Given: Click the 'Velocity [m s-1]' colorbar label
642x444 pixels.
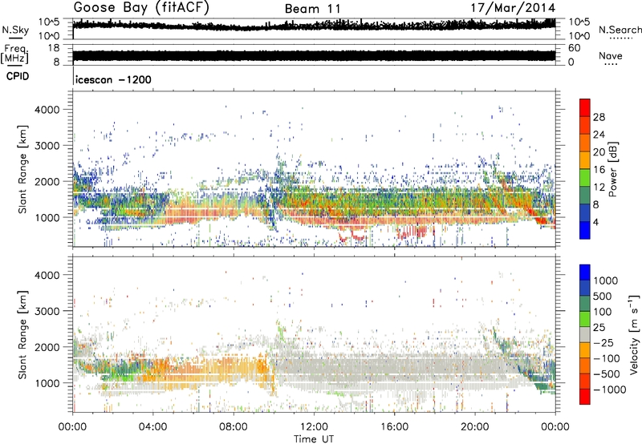Looking at the screenshot, I should pyautogui.click(x=634, y=334).
